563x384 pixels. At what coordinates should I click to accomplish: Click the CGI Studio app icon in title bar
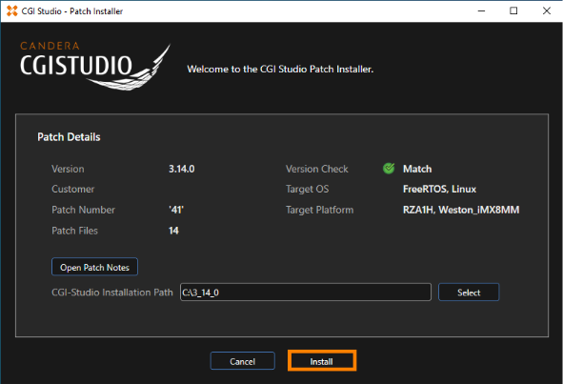[x=11, y=11]
